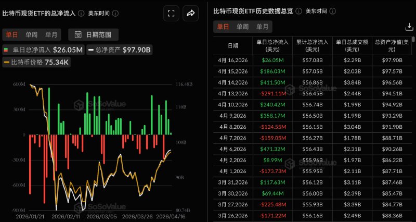Click the $186.03M net inflow cell
This screenshot has height=222, width=416.
coord(272,71)
